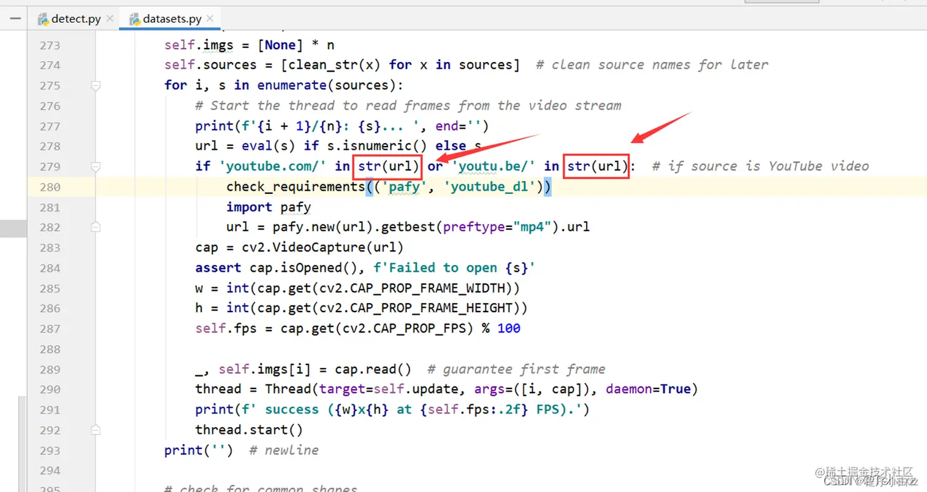This screenshot has height=492, width=927.
Task: Click the Python file icon on datasets.py tab
Action: coord(135,19)
